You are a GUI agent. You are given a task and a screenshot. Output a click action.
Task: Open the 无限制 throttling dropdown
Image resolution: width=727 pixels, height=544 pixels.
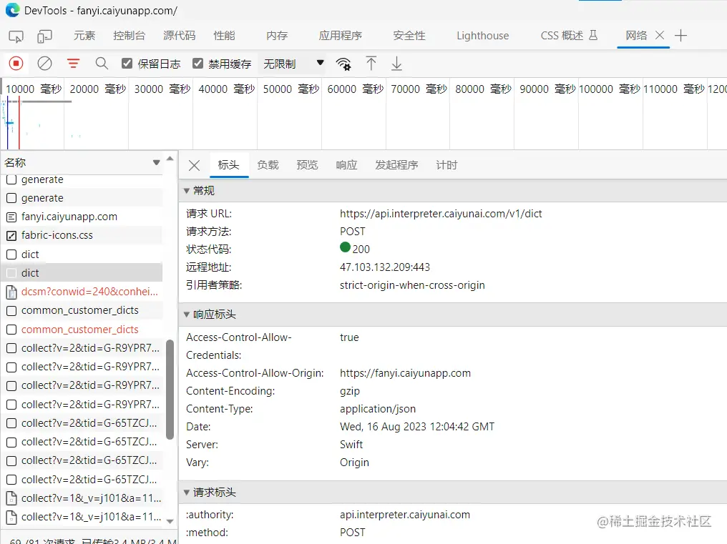293,64
